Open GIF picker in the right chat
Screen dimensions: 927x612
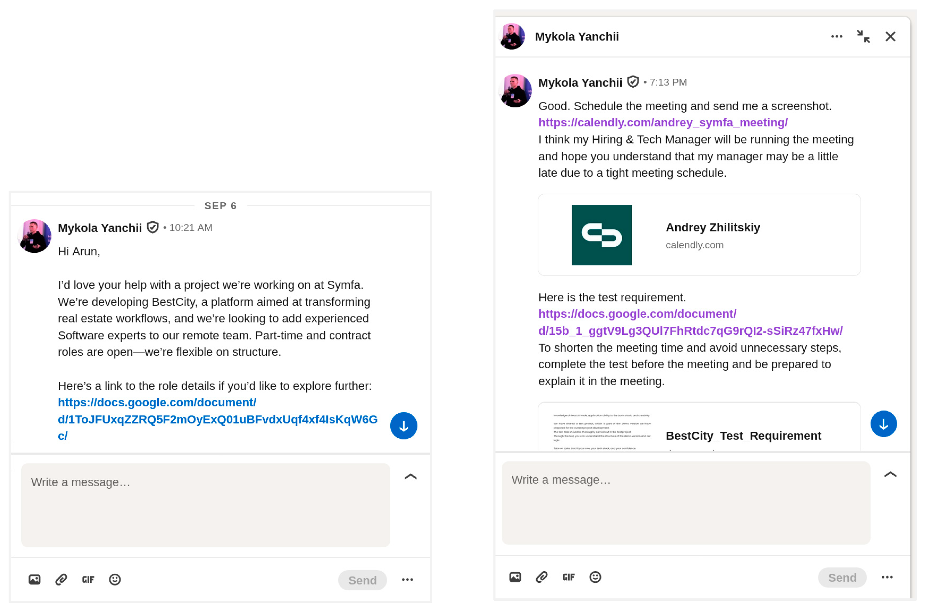tap(568, 577)
